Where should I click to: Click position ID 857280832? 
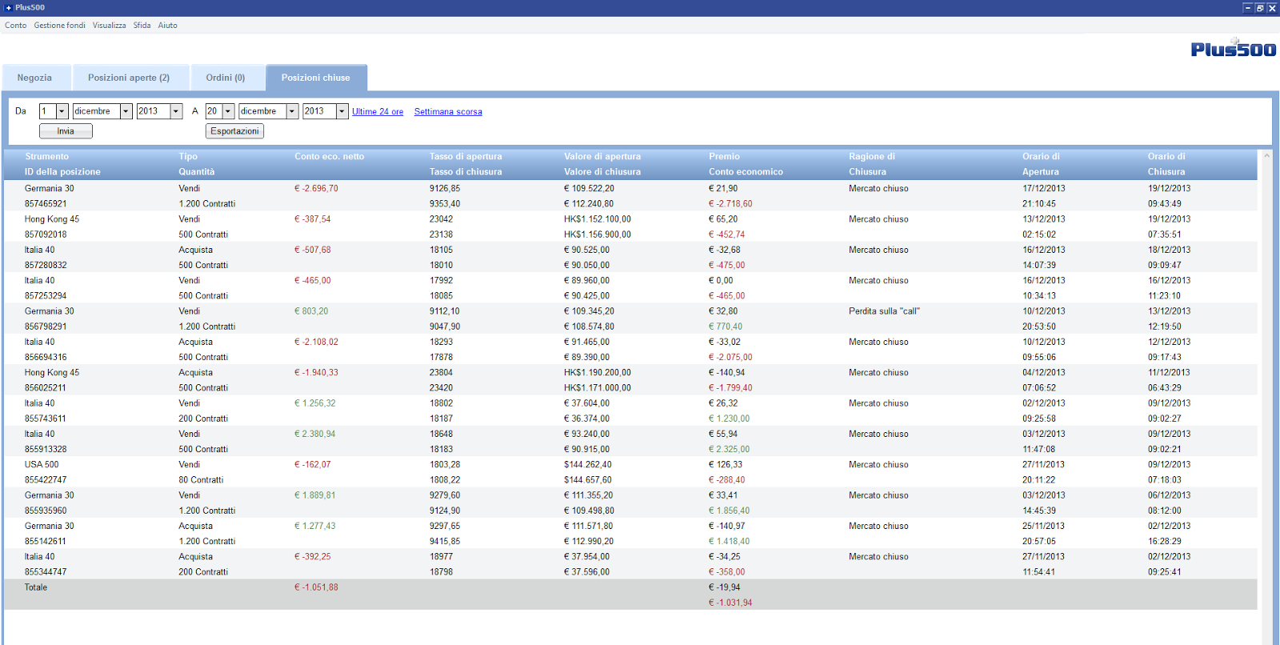(46, 265)
